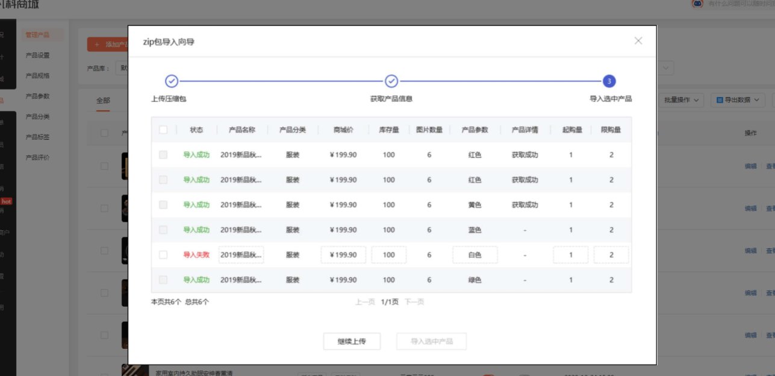Tick the select-all checkbox in the background product list header

(x=105, y=133)
